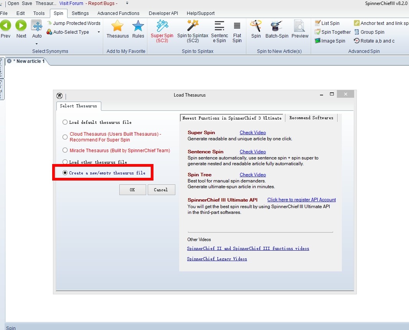Select the Flat Spin icon

[237, 26]
